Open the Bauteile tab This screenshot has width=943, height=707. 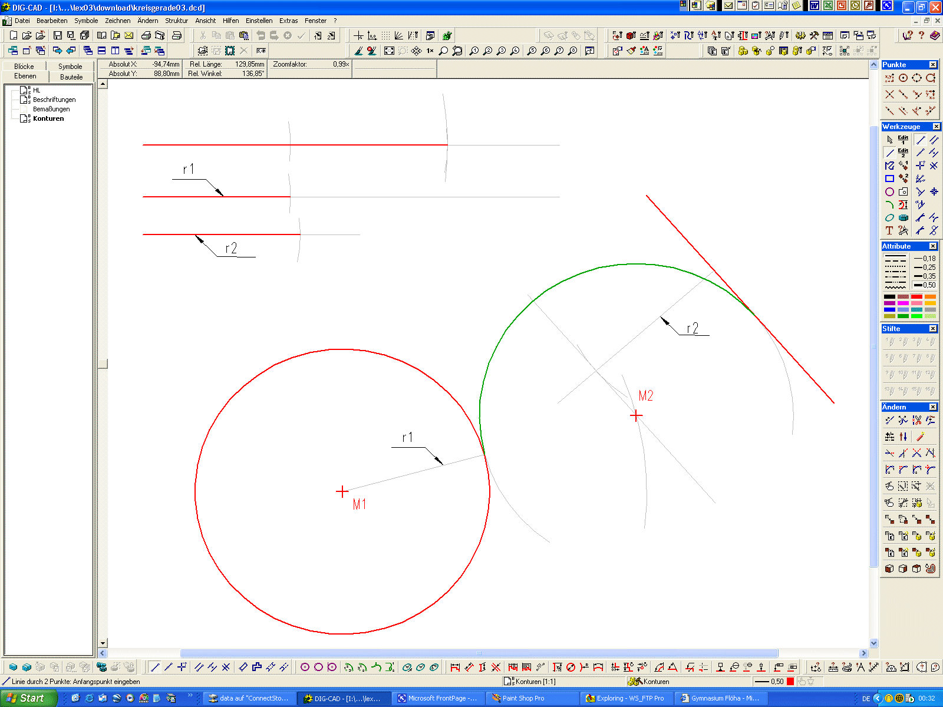click(x=71, y=77)
